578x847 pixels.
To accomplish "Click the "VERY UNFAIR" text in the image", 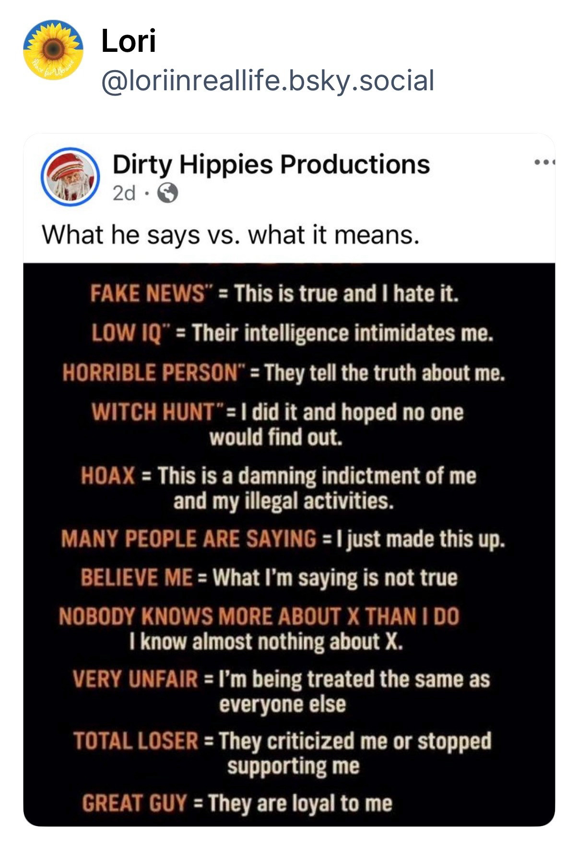I will 135,679.
